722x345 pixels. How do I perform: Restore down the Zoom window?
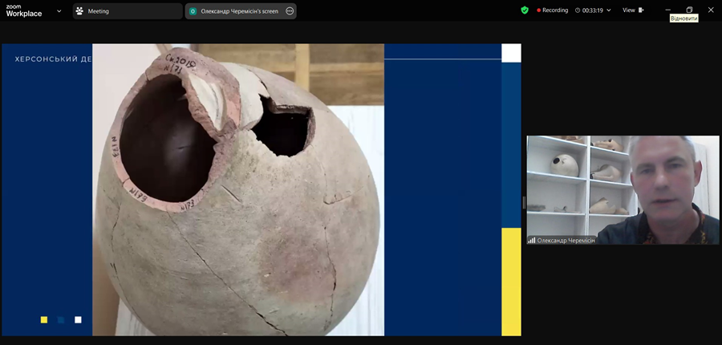(x=689, y=10)
